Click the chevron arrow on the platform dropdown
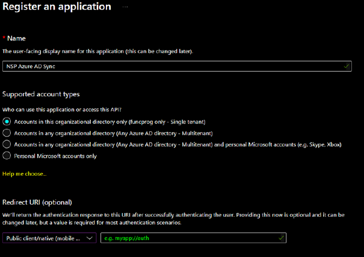Viewport: 364px width, 257px height. (90, 238)
